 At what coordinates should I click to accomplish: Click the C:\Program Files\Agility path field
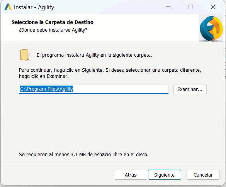pos(93,89)
